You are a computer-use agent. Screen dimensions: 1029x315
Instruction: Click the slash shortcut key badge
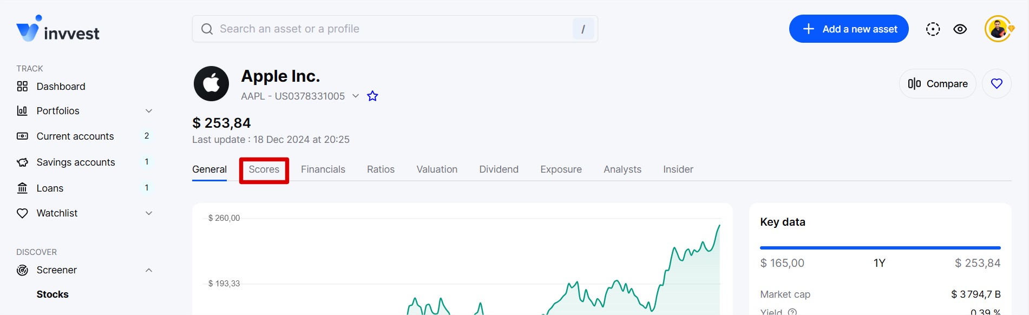tap(583, 29)
